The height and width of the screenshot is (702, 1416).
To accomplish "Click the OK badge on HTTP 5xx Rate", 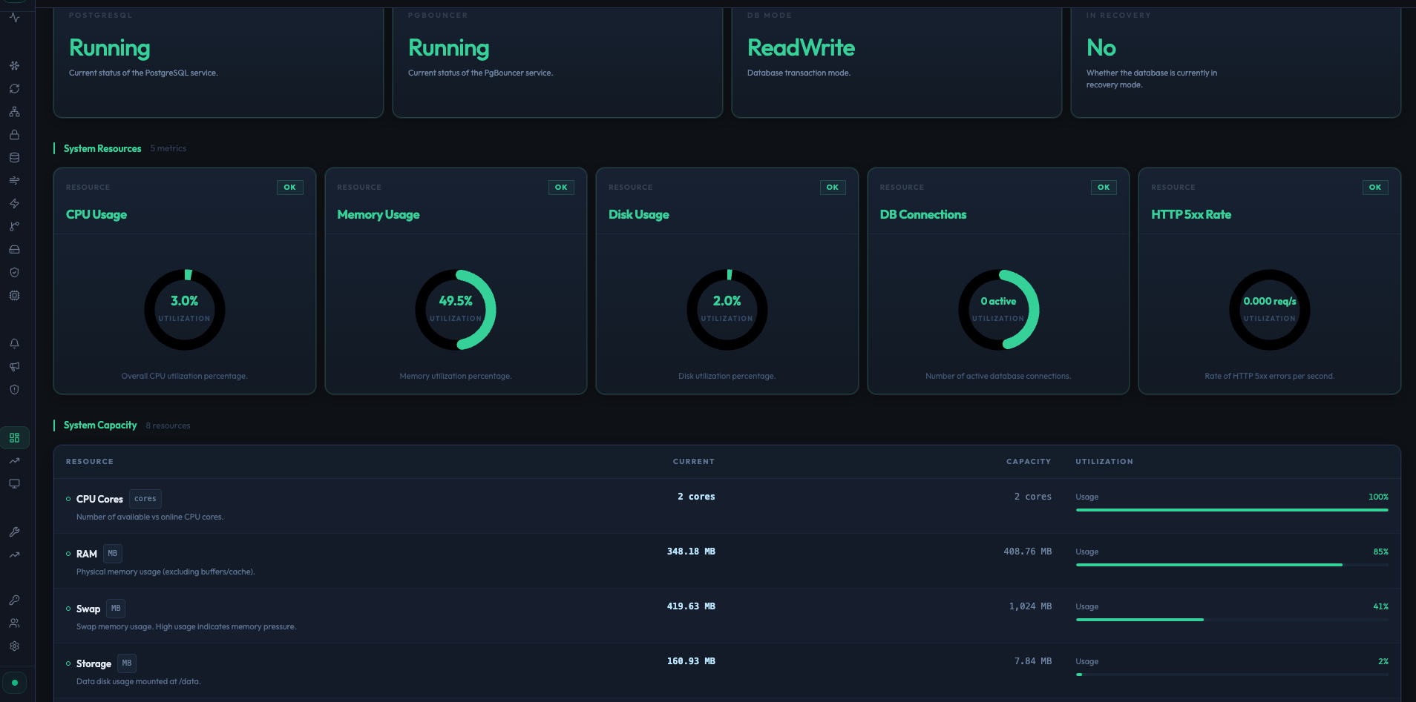I will (x=1375, y=188).
